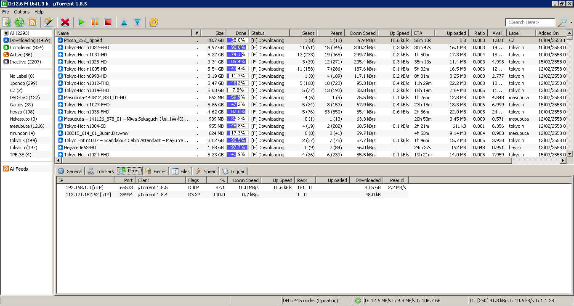
Task: Click the torrent list scrollbar down arrow
Action: pos(570,154)
